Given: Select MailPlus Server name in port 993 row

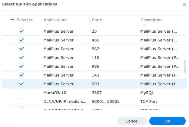Looking at the screenshot, I should 58,84.
